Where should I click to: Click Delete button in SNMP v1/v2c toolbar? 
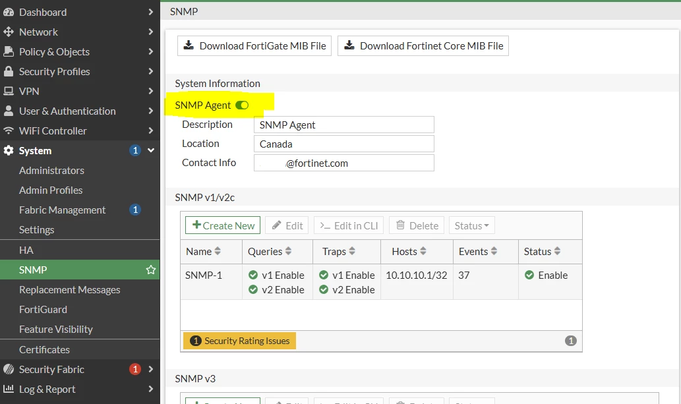(x=417, y=225)
